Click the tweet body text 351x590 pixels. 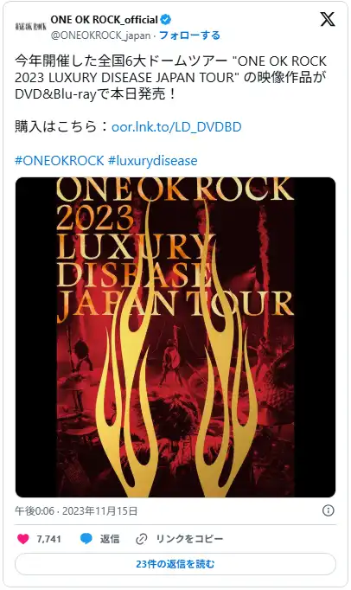click(171, 78)
